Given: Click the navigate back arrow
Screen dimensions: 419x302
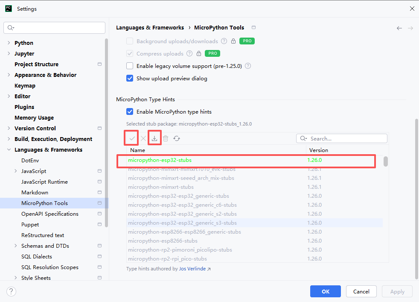Looking at the screenshot, I should (x=399, y=28).
